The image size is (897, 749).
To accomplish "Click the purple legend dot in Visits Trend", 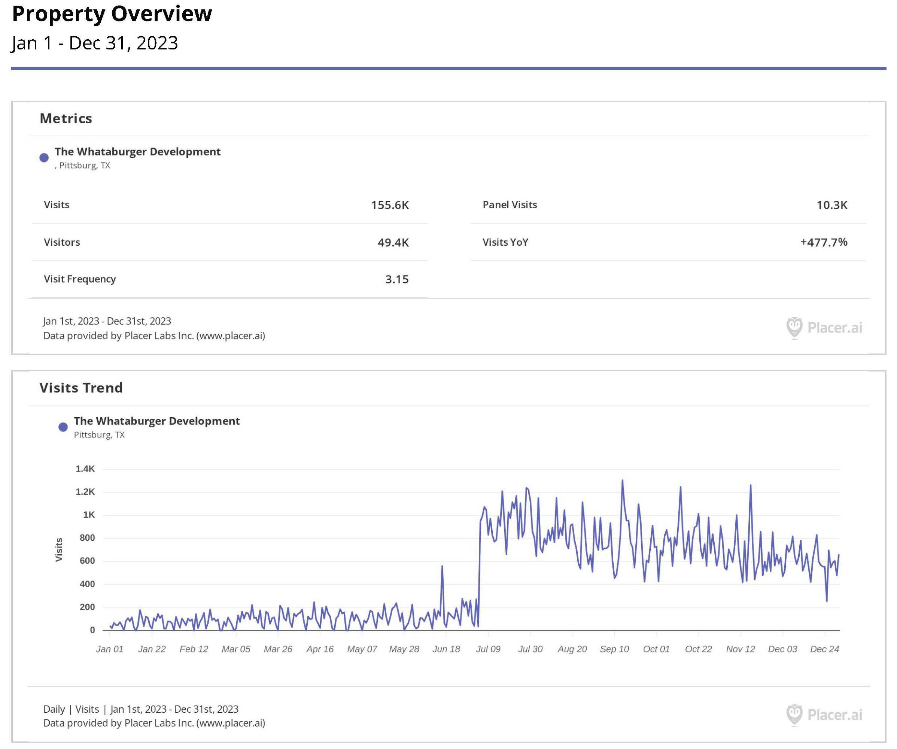I will pyautogui.click(x=63, y=427).
